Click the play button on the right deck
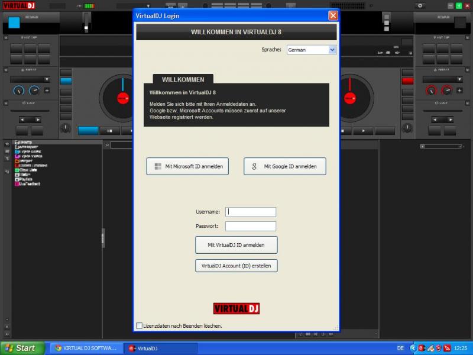 coord(363,131)
